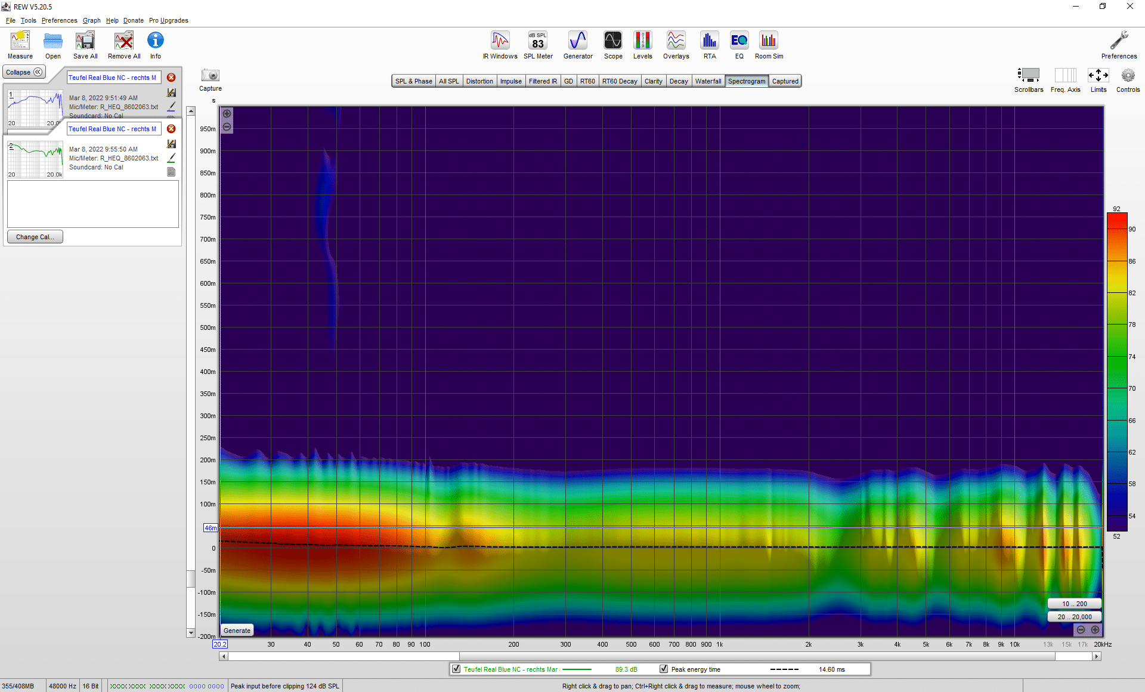Edit measurement 1 name field

click(x=114, y=78)
